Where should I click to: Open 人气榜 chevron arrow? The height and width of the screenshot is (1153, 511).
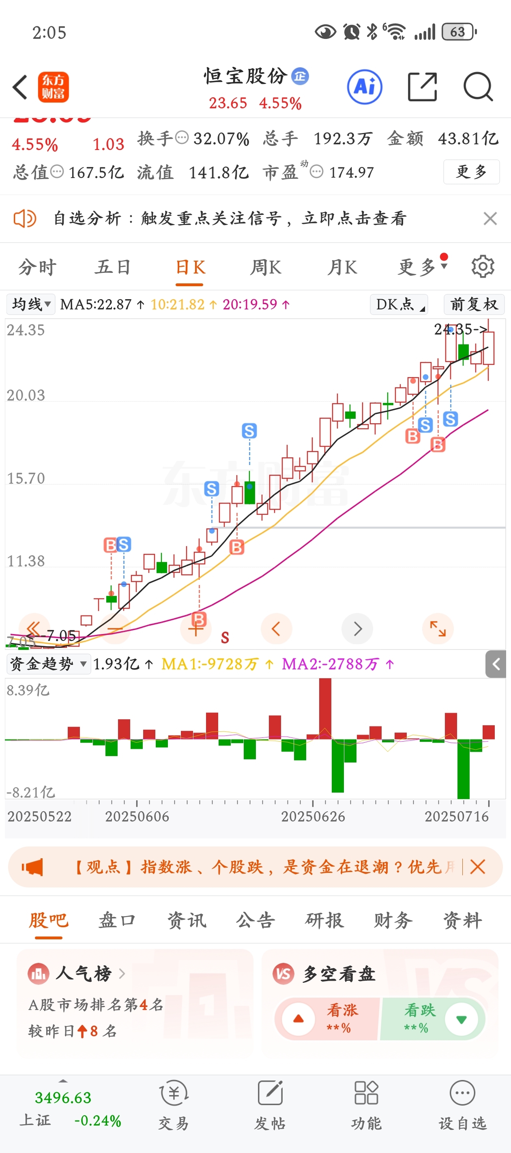(x=122, y=973)
